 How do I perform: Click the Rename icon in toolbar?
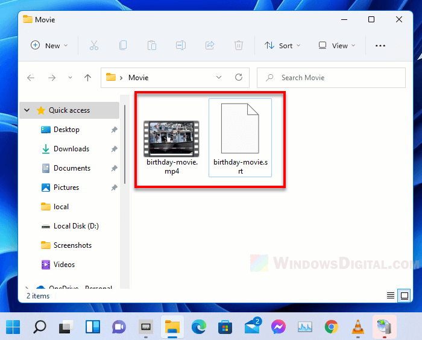(x=181, y=45)
